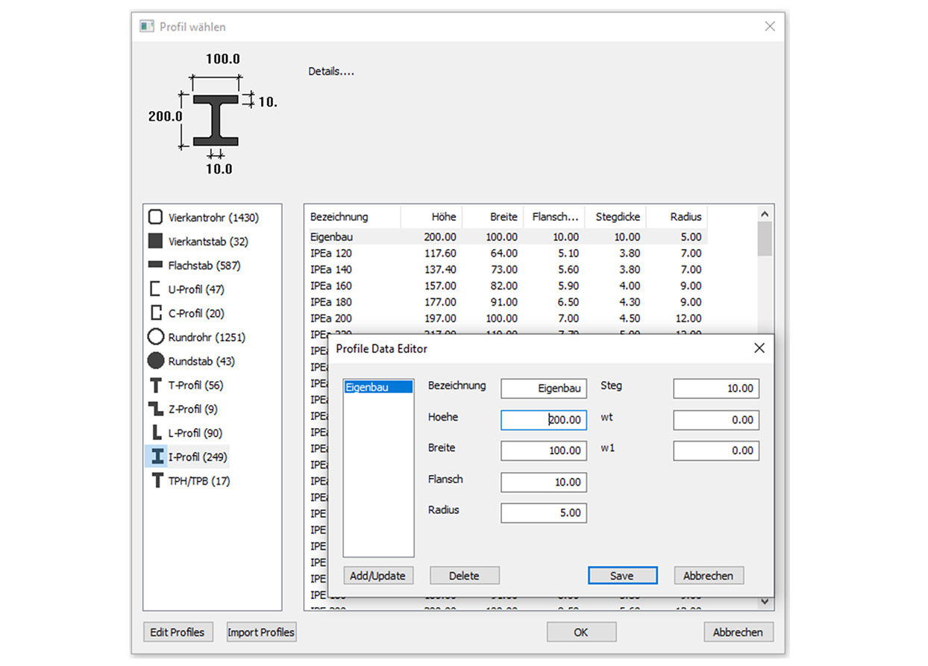This screenshot has height=666, width=928.
Task: Choose the Flachstab flat bar icon
Action: click(155, 265)
